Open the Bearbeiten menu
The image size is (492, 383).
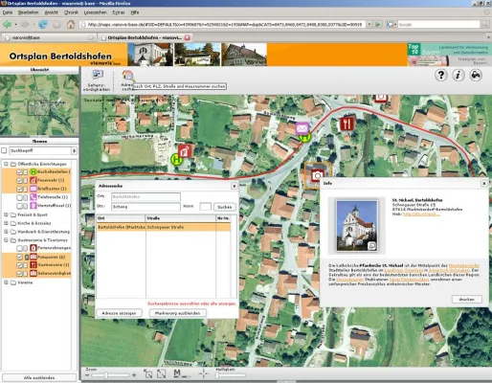click(28, 12)
